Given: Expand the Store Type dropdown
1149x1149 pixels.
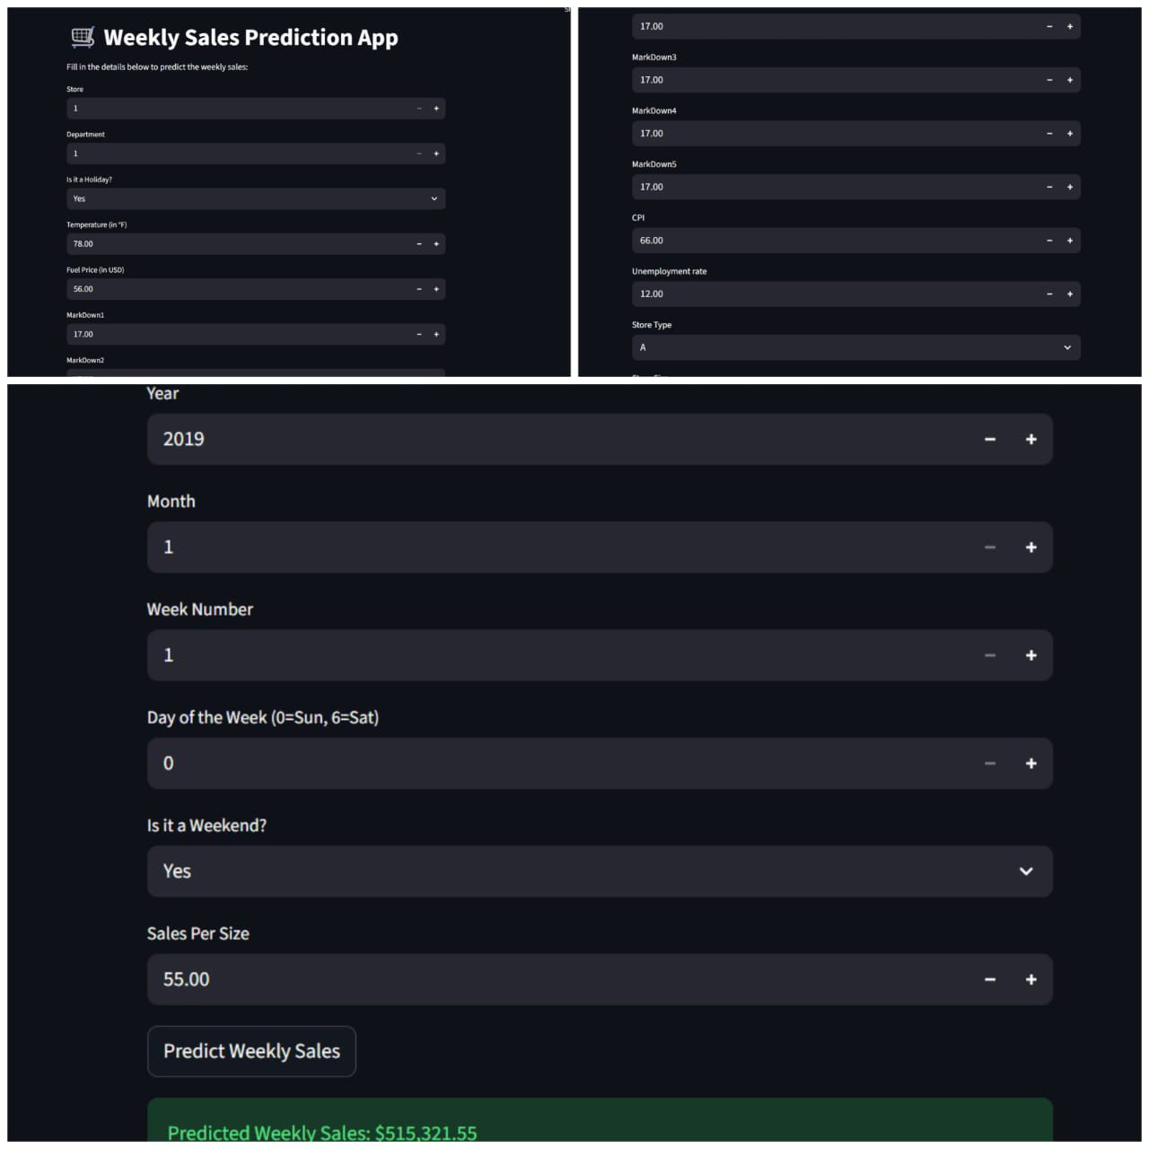Looking at the screenshot, I should click(x=855, y=347).
